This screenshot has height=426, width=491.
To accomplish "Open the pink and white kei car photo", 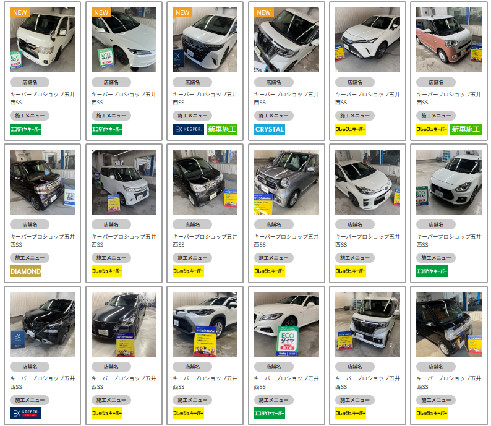I will point(449,40).
